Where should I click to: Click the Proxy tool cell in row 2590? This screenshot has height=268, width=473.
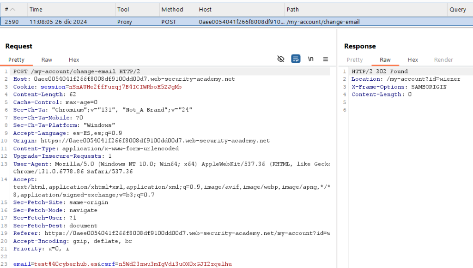tap(125, 22)
